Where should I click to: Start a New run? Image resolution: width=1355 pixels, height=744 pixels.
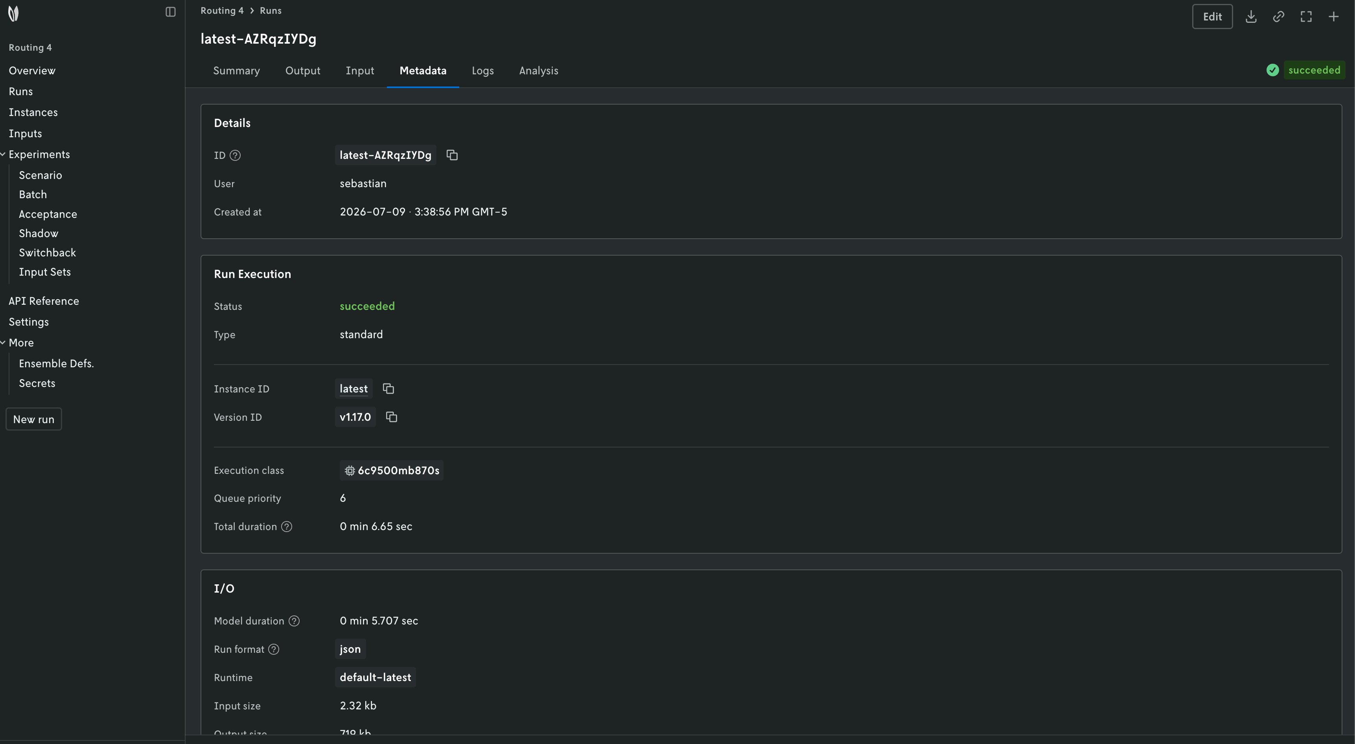[34, 419]
